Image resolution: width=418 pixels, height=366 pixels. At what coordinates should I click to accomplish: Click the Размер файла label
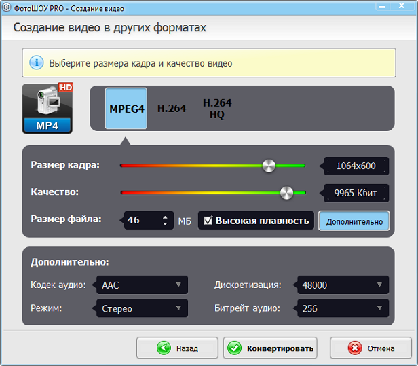pos(66,219)
